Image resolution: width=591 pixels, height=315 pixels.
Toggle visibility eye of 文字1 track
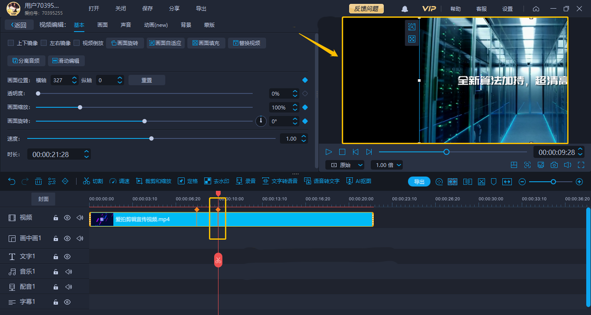67,256
